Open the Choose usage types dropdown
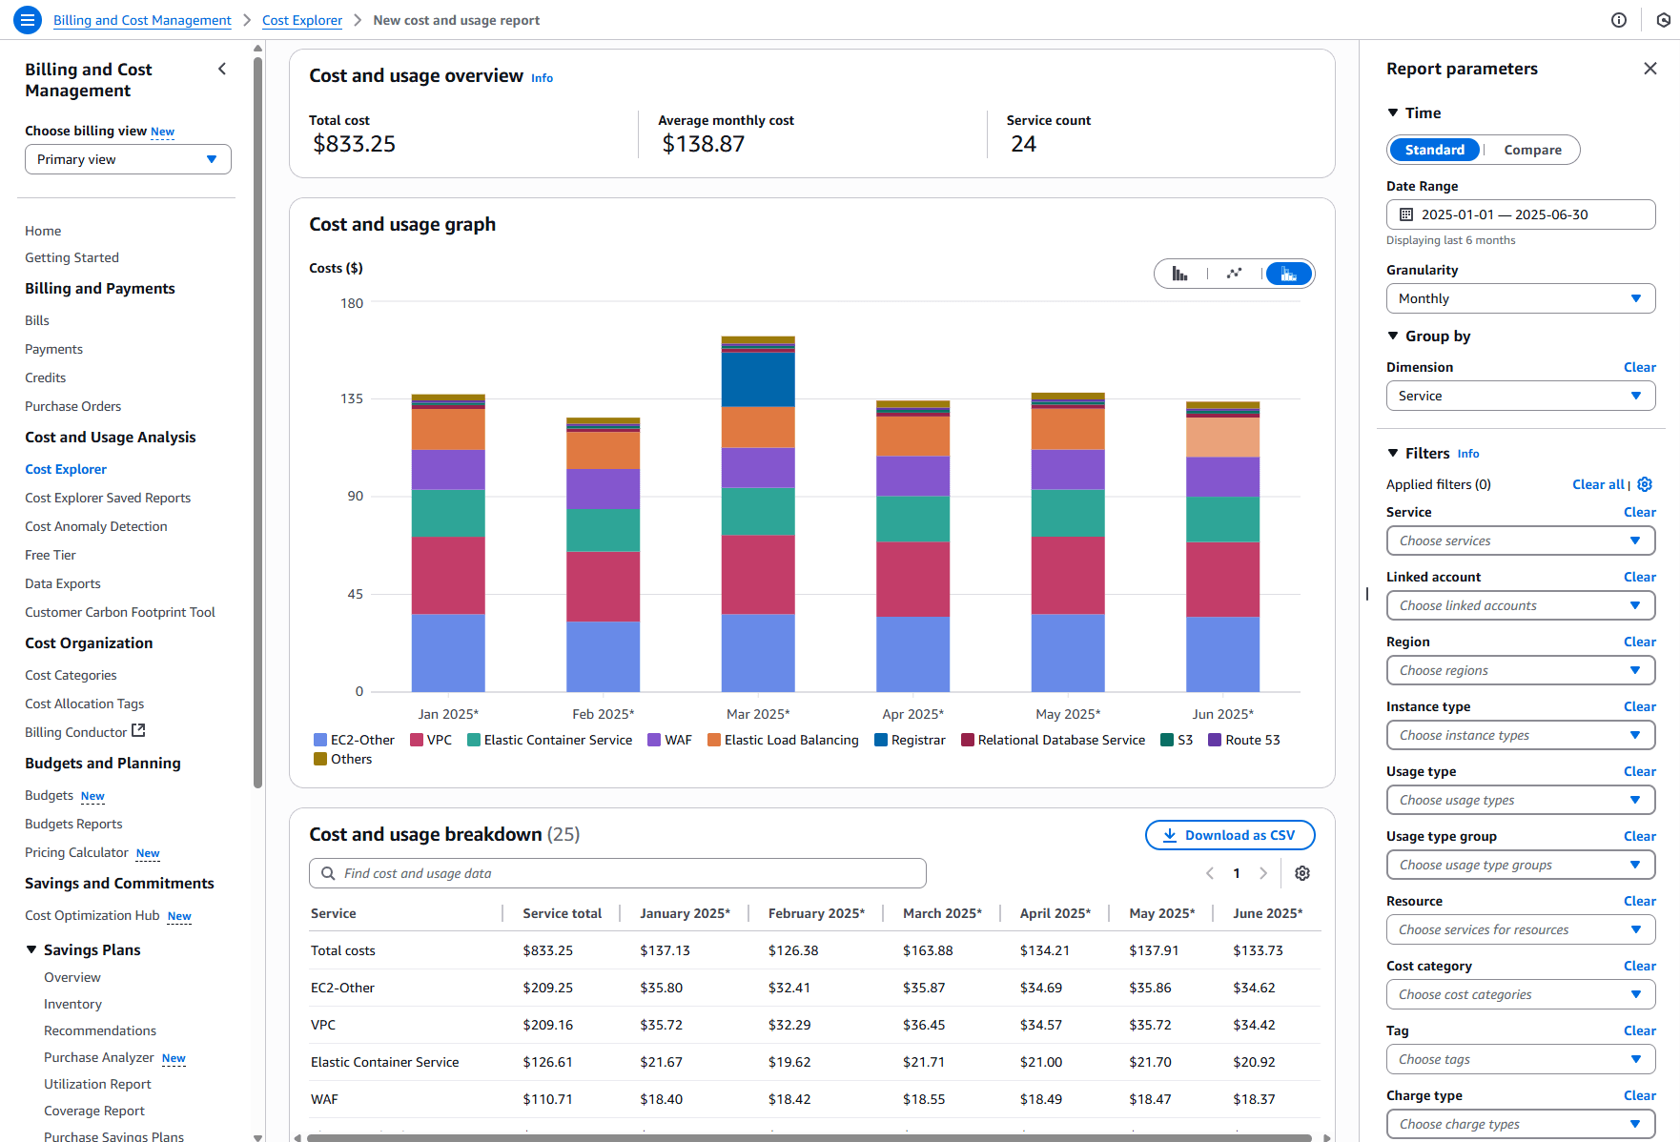1680x1142 pixels. (x=1521, y=800)
